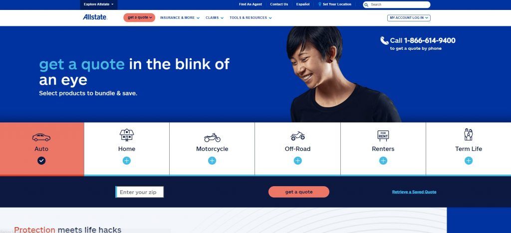The image size is (511, 233).
Task: Click the For Rent sign icon
Action: (x=383, y=135)
